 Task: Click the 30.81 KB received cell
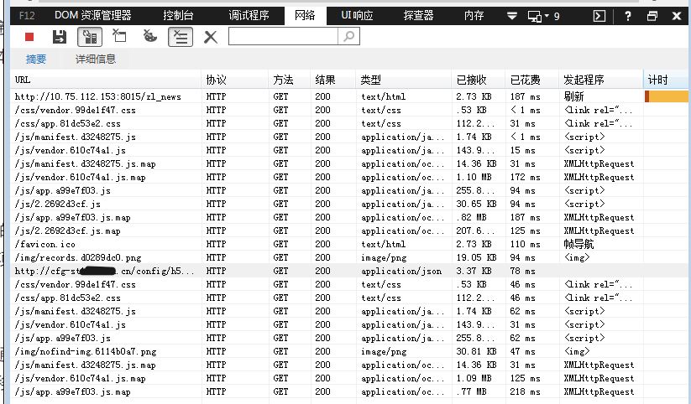pos(476,352)
